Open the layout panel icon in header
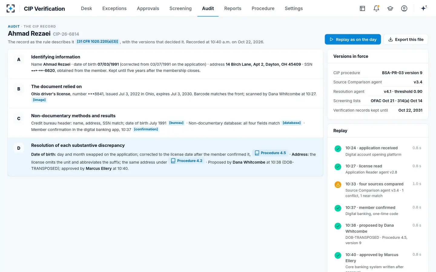 [x=362, y=8]
